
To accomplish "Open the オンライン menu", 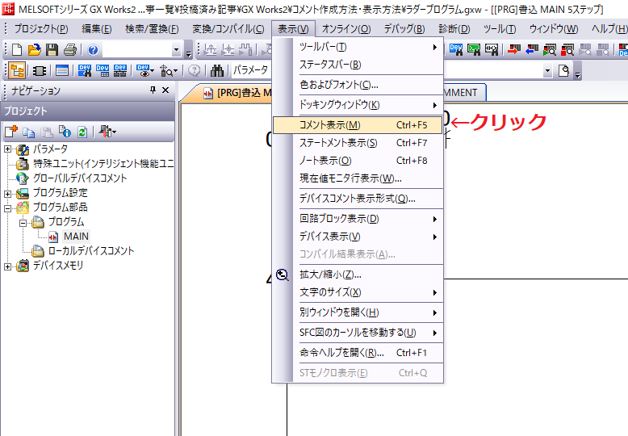I will pos(346,29).
